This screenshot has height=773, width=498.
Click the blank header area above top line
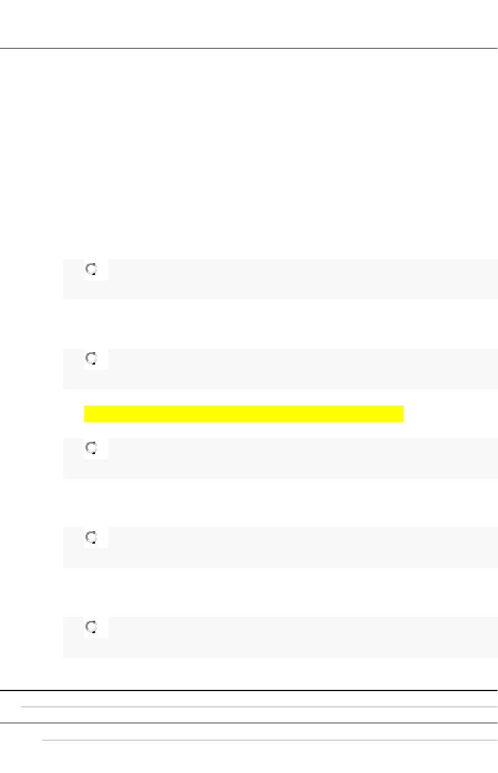tap(249, 23)
